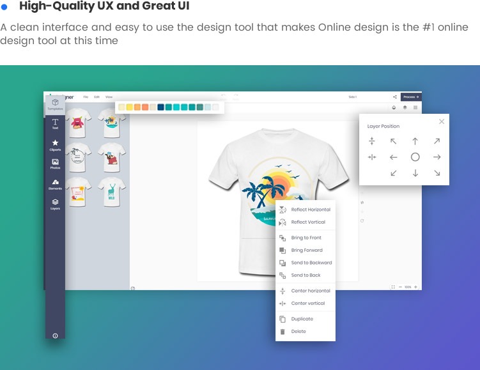Choose Reflect Horizontal from context menu
480x370 pixels.
[311, 210]
